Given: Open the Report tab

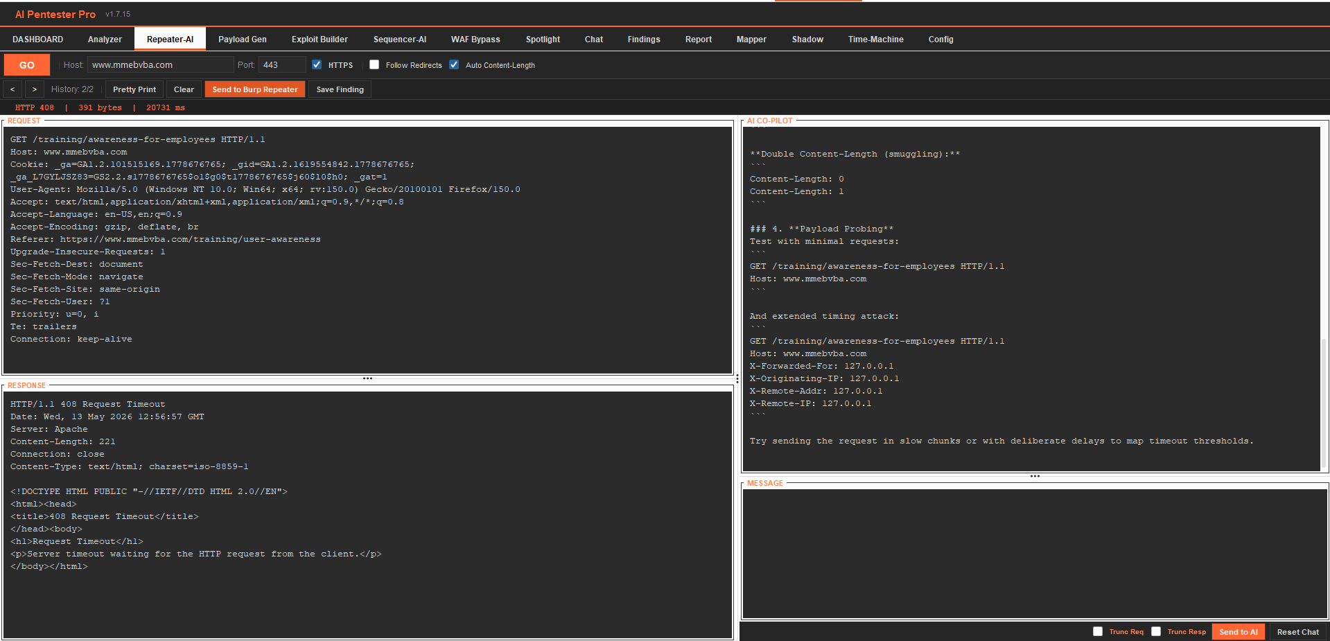Looking at the screenshot, I should pos(699,39).
